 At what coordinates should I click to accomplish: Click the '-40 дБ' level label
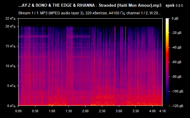pyautogui.click(x=176, y=47)
